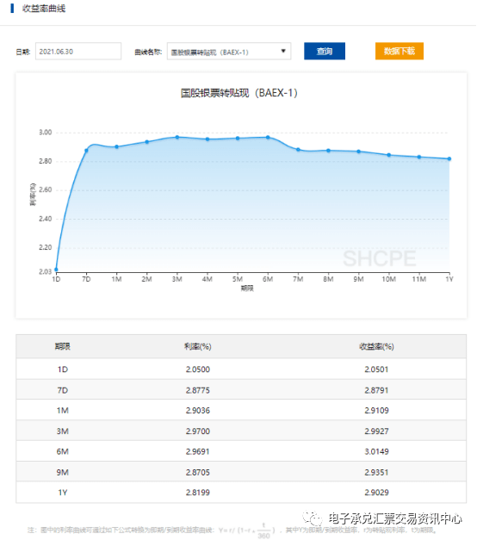This screenshot has height=540, width=477.
Task: Click the 6M data point on curve
Action: 268,138
